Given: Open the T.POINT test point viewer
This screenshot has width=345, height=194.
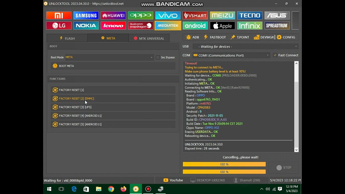Looking at the screenshot, I should (x=240, y=37).
